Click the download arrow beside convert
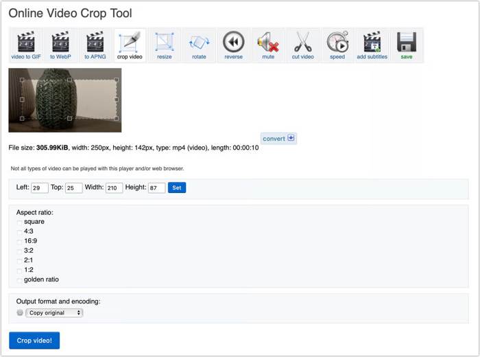 291,137
